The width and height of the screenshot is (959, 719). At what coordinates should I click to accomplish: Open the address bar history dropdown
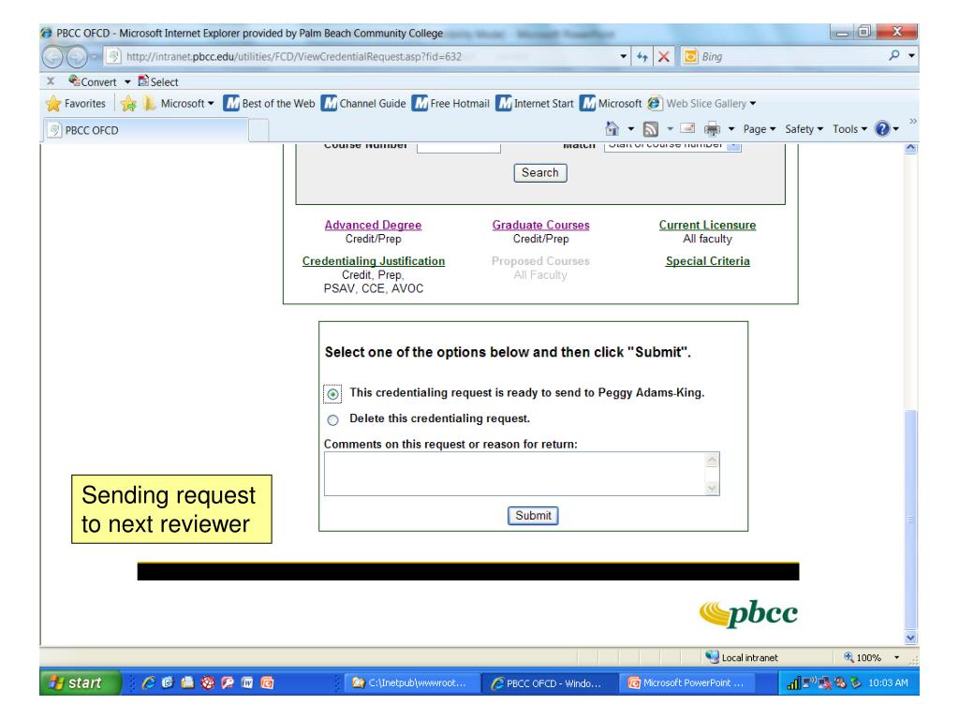pyautogui.click(x=623, y=56)
